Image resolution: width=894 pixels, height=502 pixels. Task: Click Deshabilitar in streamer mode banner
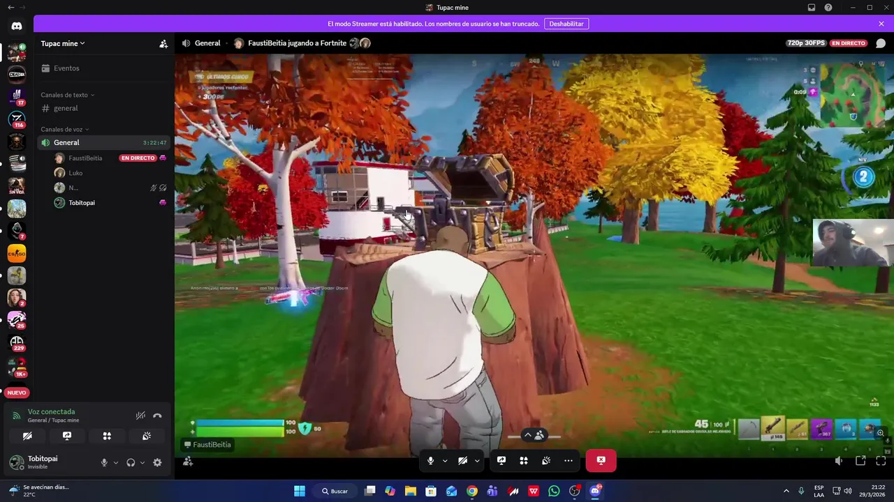click(x=566, y=24)
